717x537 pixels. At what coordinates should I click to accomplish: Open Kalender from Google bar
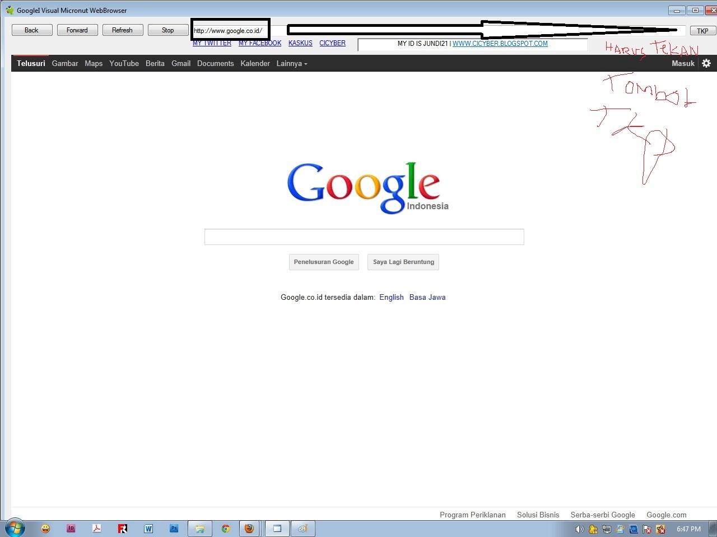(x=255, y=64)
